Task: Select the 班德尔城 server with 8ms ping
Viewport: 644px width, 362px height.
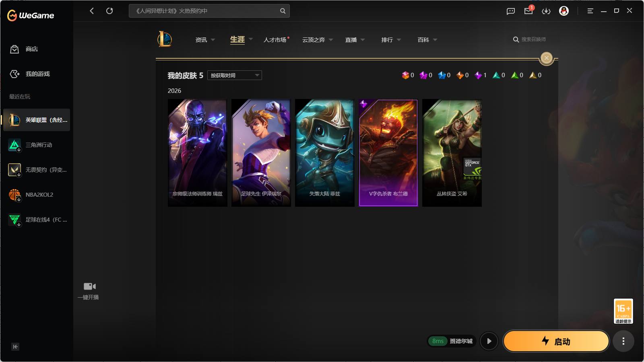Action: [452, 341]
